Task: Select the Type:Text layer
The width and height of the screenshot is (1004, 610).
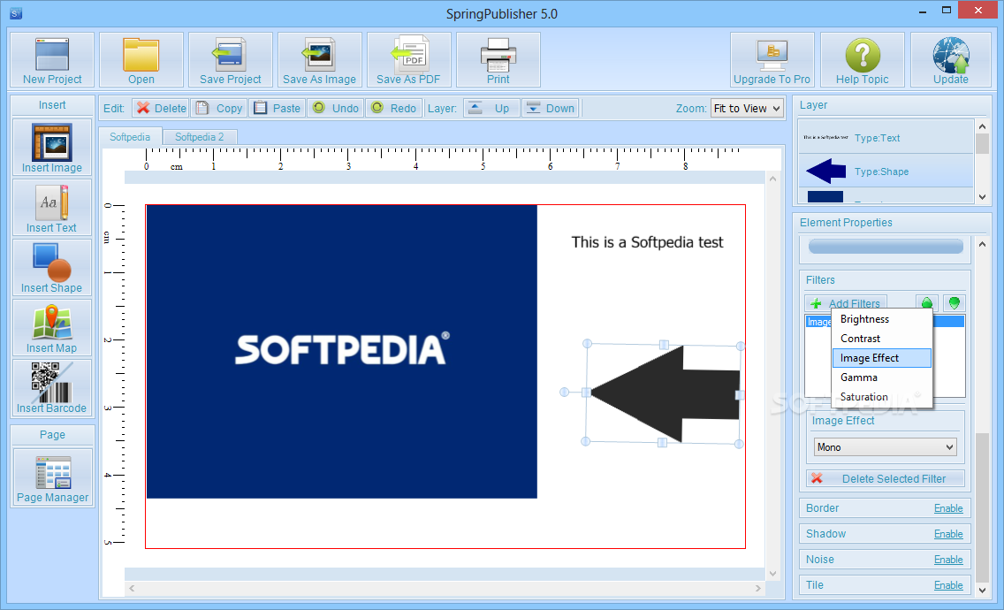Action: pyautogui.click(x=886, y=137)
